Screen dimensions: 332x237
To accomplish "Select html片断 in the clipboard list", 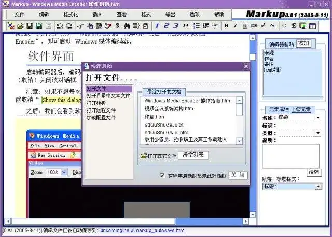I will [x=273, y=70].
